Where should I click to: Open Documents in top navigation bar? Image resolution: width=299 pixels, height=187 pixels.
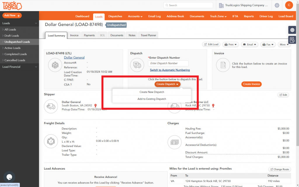[x=197, y=16]
